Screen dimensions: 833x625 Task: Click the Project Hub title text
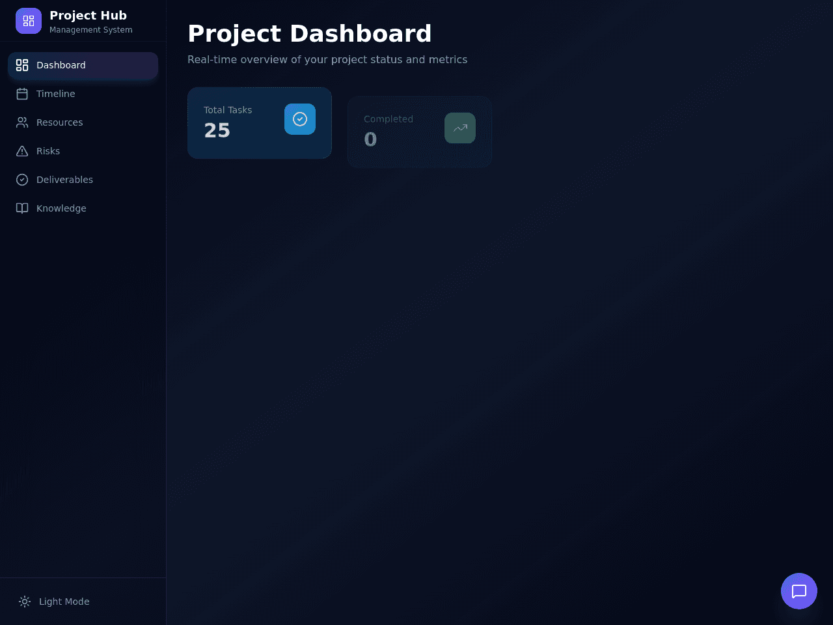click(x=89, y=16)
